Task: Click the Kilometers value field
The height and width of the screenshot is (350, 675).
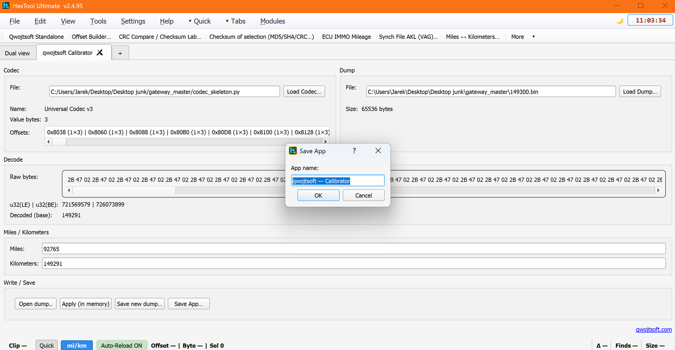Action: (354, 263)
